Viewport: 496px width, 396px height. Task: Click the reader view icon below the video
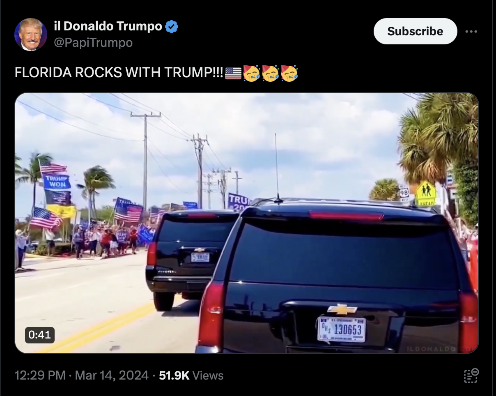click(x=471, y=375)
